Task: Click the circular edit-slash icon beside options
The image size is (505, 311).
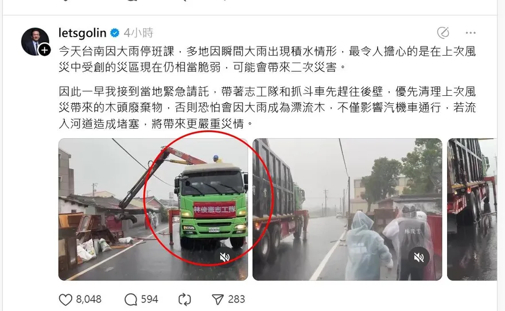Action: (443, 33)
